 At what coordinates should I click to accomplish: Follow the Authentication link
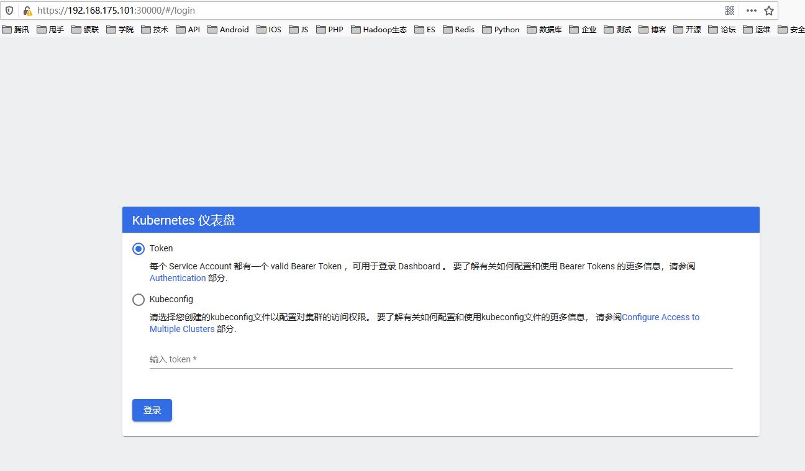click(178, 278)
